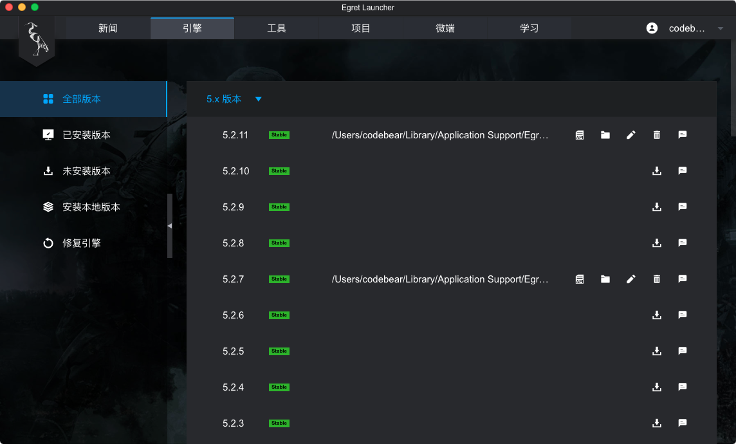Open release notes icon for 5.2.11
Image resolution: width=736 pixels, height=444 pixels.
click(x=683, y=135)
